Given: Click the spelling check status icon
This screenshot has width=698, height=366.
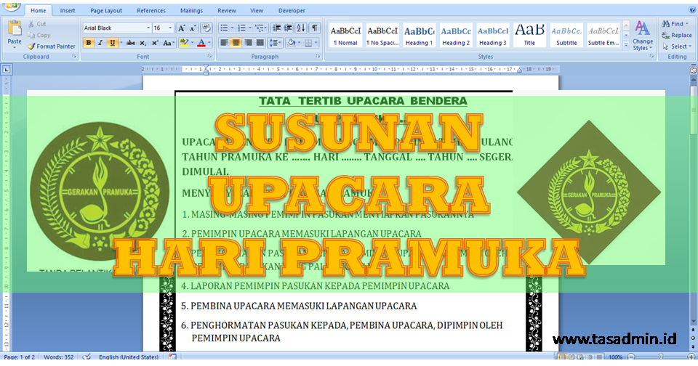Looking at the screenshot, I should tap(87, 357).
